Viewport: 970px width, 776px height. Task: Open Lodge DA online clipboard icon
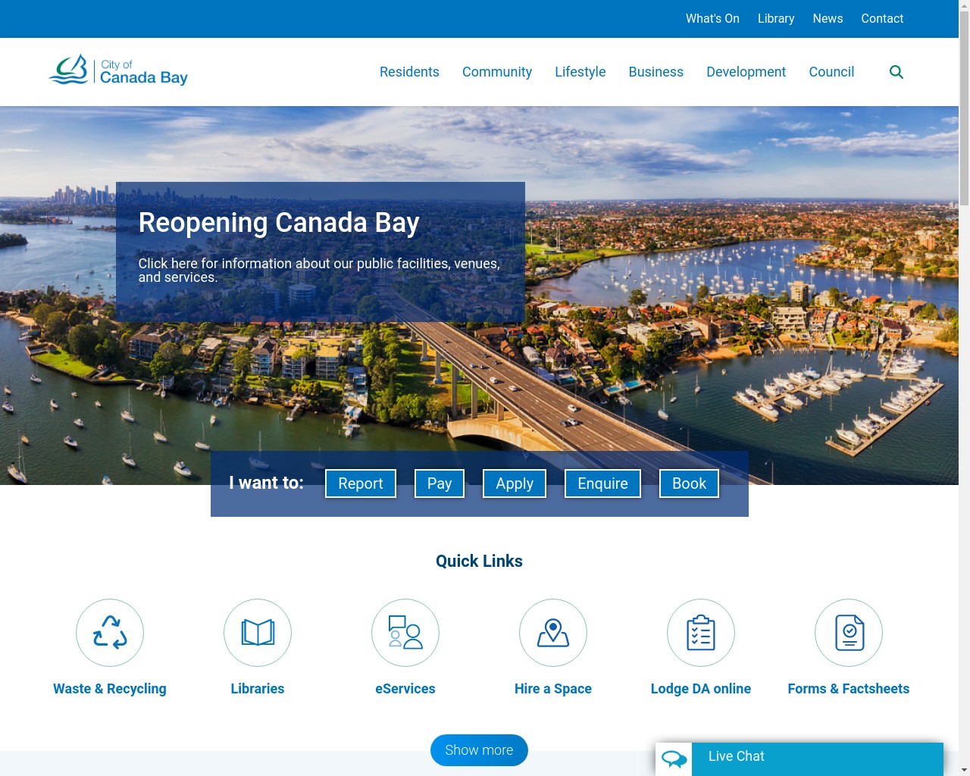tap(700, 633)
